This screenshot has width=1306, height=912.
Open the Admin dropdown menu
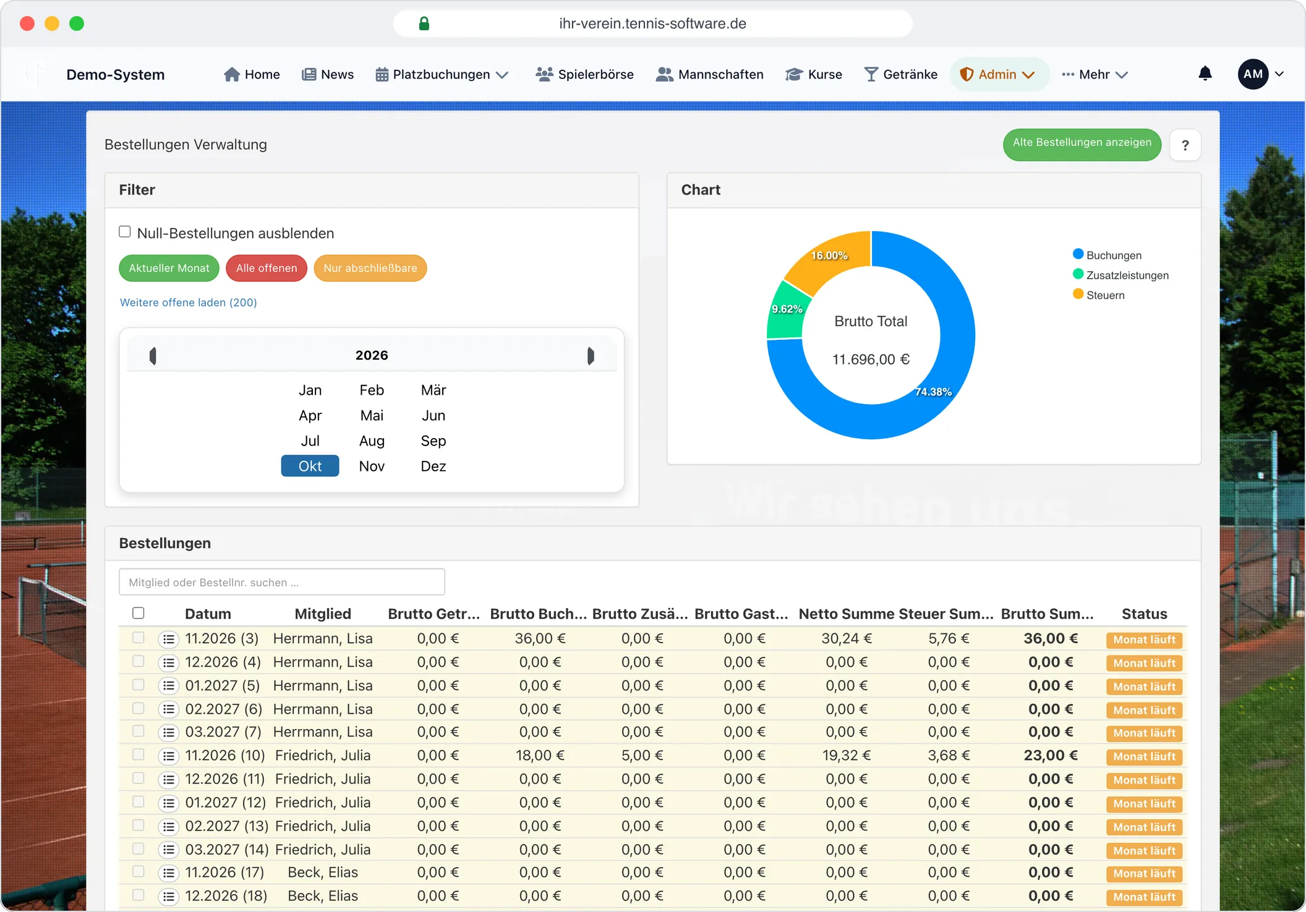click(998, 74)
